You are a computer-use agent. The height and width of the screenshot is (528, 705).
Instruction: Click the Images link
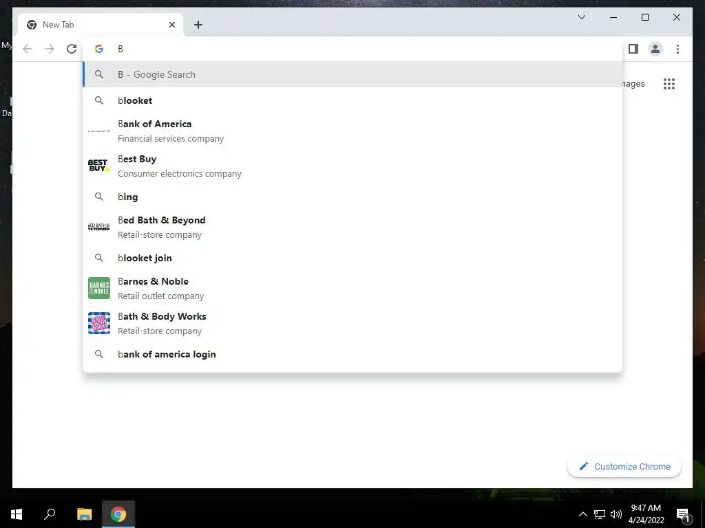634,83
